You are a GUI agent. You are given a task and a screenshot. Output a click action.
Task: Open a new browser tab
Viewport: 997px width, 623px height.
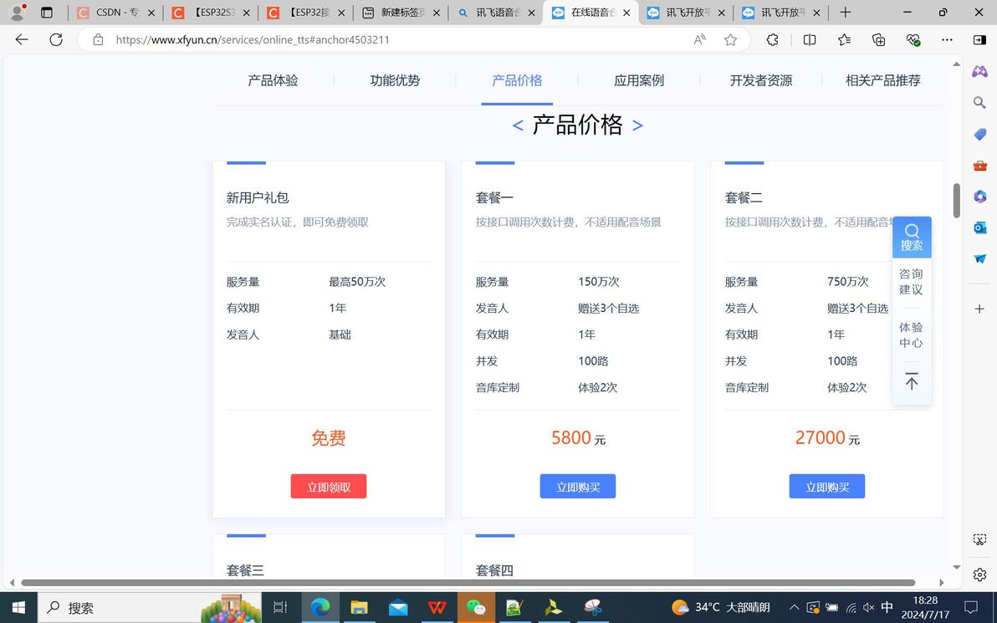coord(845,12)
